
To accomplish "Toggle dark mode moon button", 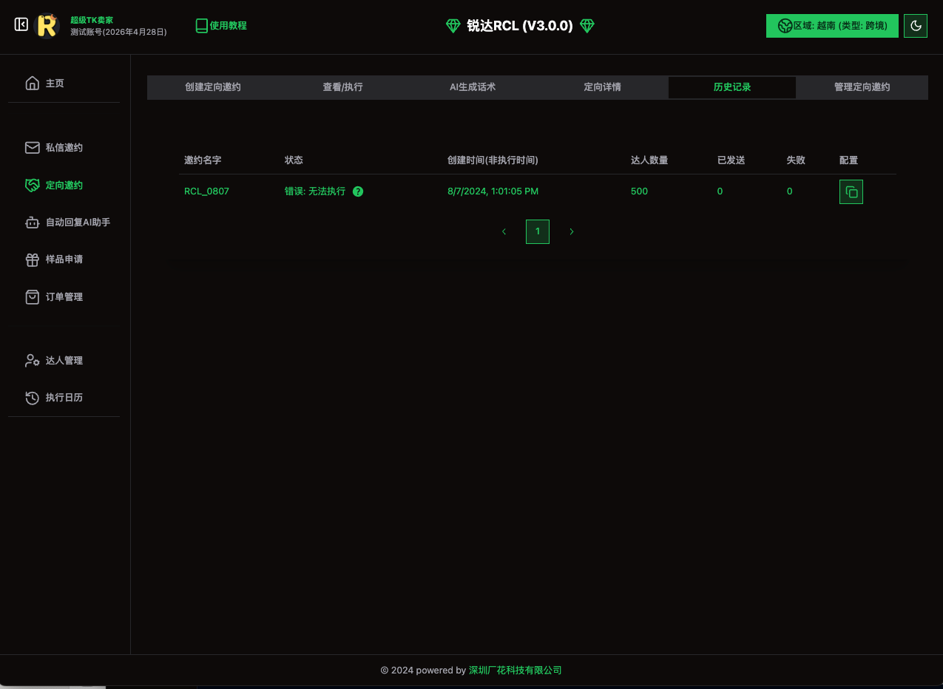I will coord(916,26).
